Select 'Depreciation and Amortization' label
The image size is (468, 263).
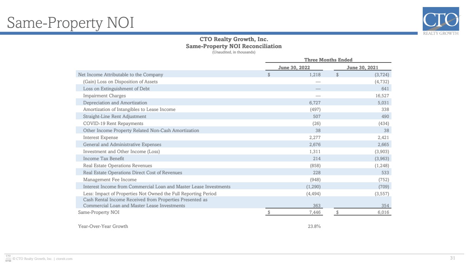tap(115, 103)
